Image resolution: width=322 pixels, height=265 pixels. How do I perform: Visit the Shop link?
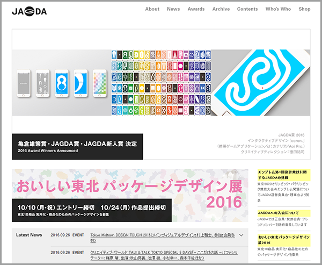pos(304,9)
